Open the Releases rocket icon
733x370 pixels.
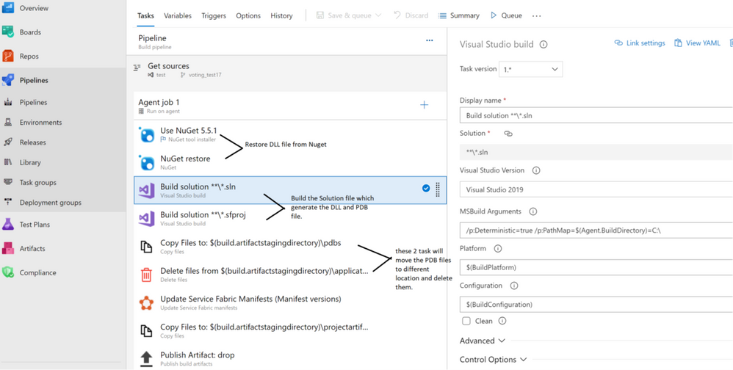8,142
